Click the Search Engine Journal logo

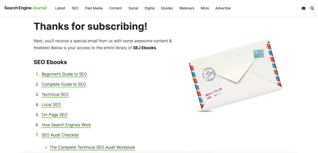point(26,8)
